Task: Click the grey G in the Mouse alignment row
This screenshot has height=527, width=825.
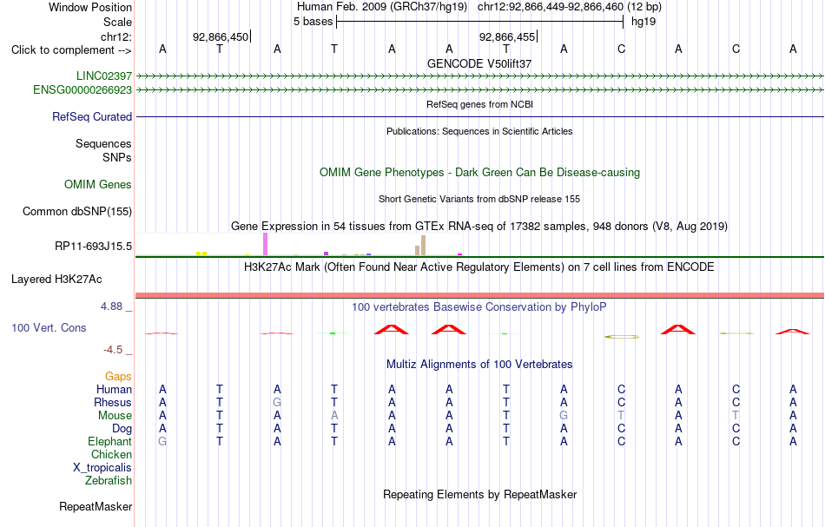Action: (x=564, y=416)
